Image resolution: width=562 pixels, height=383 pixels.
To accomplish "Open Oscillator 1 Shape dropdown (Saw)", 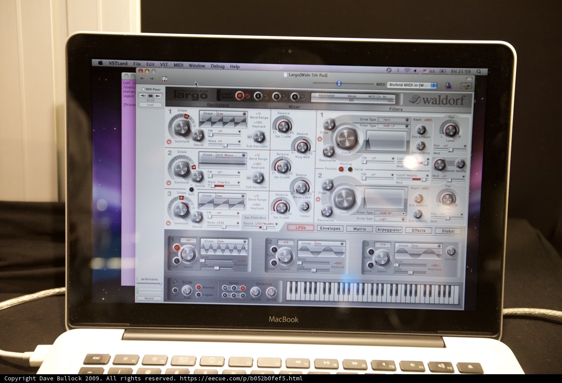I will click(x=231, y=113).
